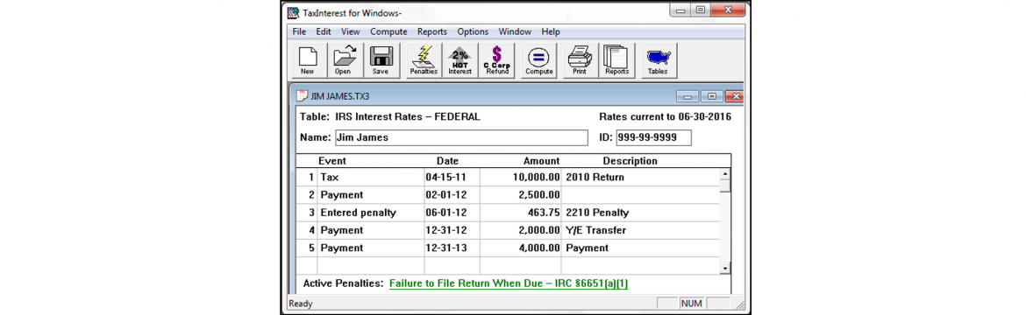This screenshot has height=315, width=1026.
Task: Open the Window menu
Action: click(515, 31)
